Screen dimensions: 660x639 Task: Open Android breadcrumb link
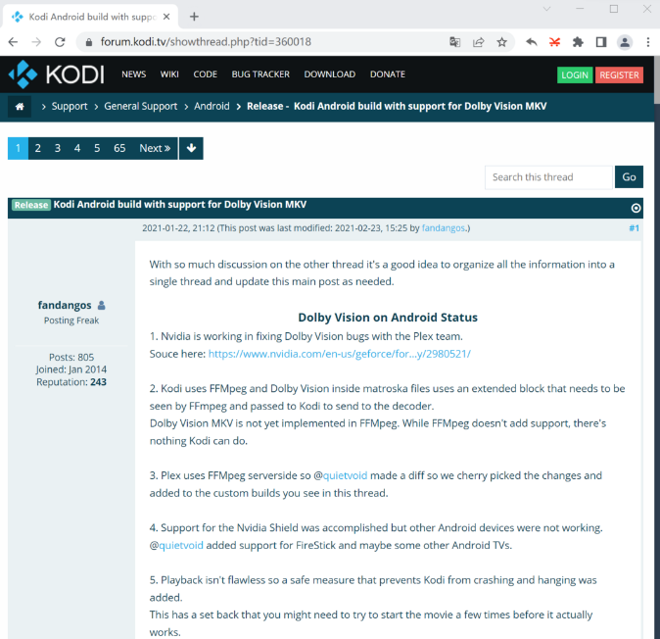212,106
